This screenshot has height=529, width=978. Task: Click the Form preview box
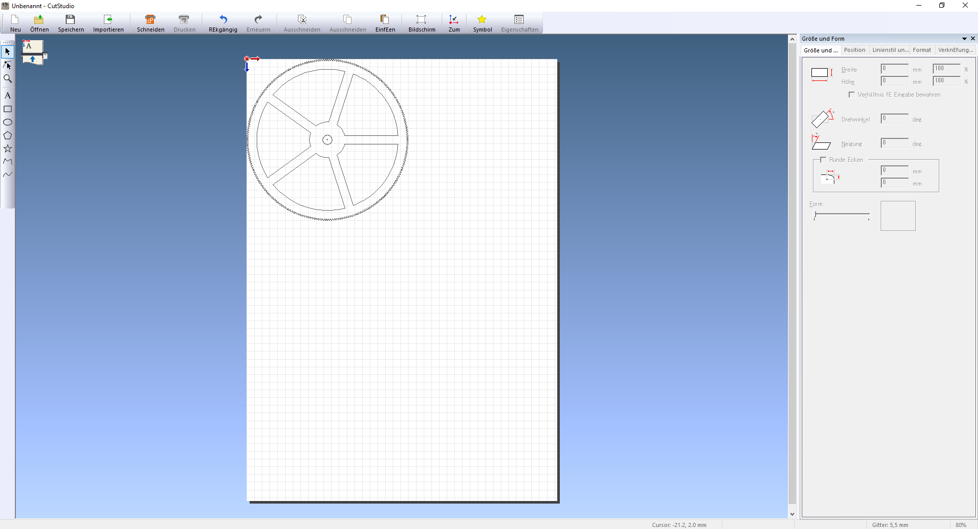click(898, 216)
